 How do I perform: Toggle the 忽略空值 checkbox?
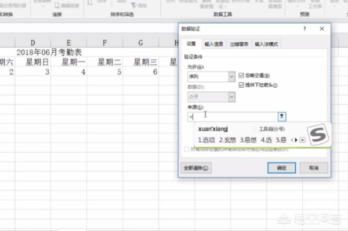[241, 75]
